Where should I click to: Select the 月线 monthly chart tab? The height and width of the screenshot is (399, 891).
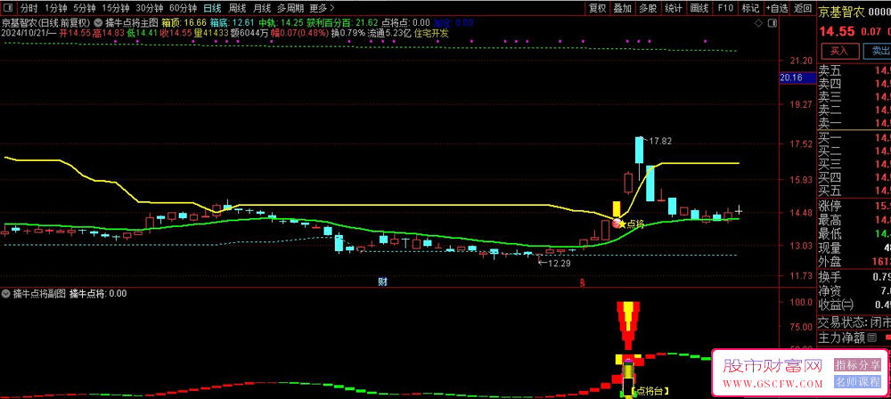pos(261,8)
